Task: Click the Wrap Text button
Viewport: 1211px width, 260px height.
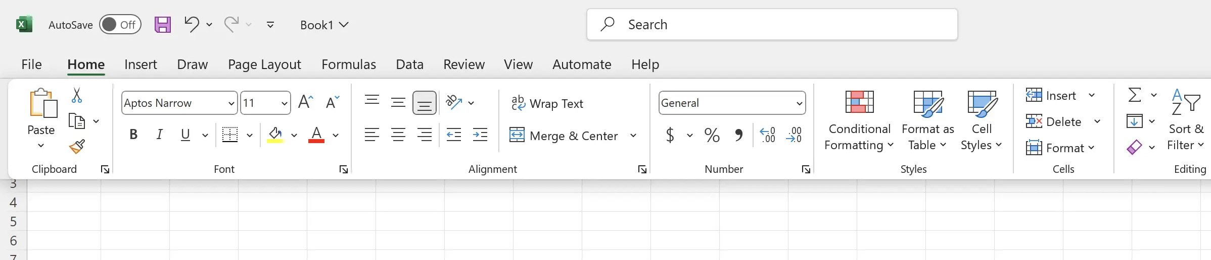Action: pos(547,103)
